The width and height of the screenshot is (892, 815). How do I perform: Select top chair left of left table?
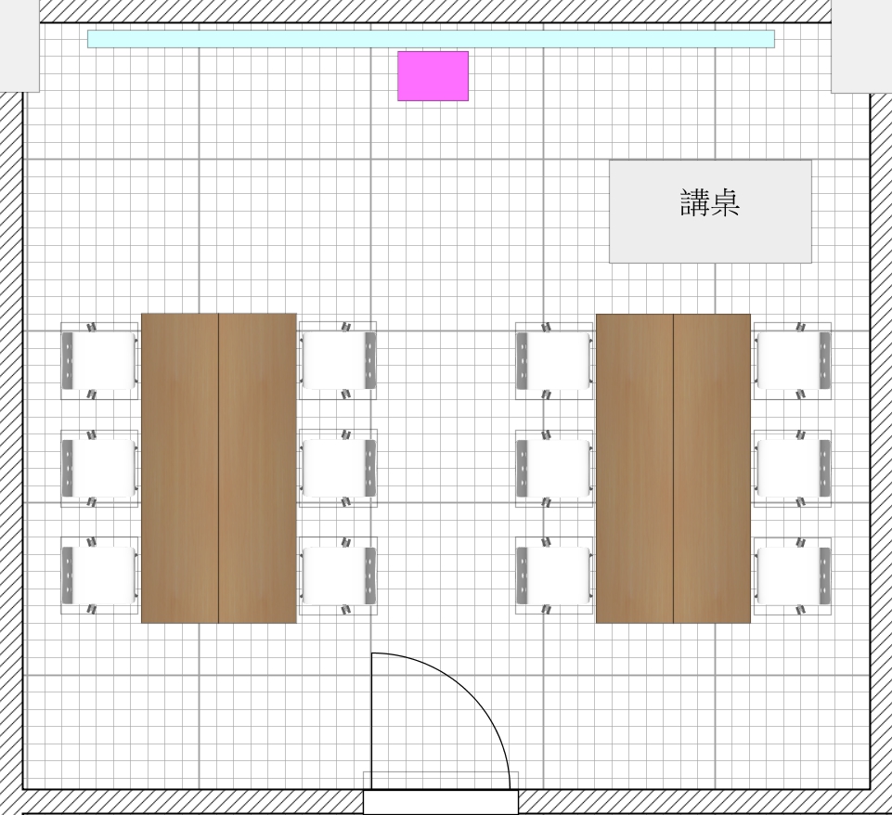(99, 361)
